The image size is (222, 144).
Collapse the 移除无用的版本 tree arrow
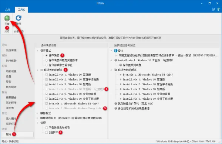pos(37,70)
